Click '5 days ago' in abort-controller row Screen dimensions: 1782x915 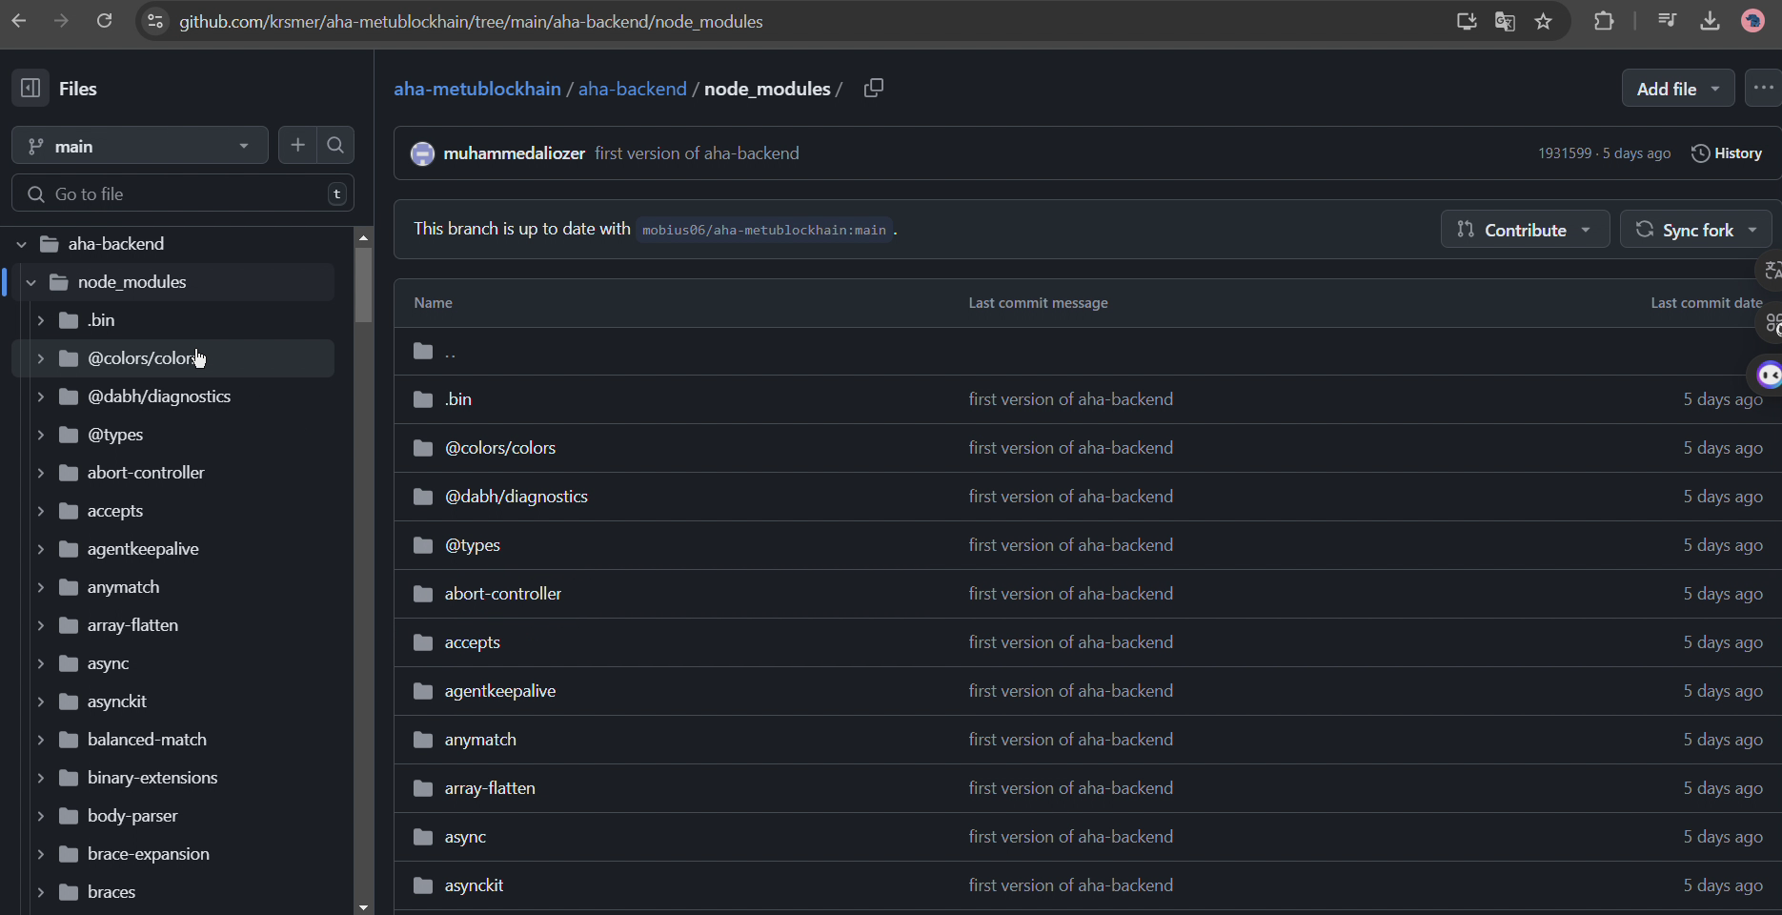(1723, 594)
